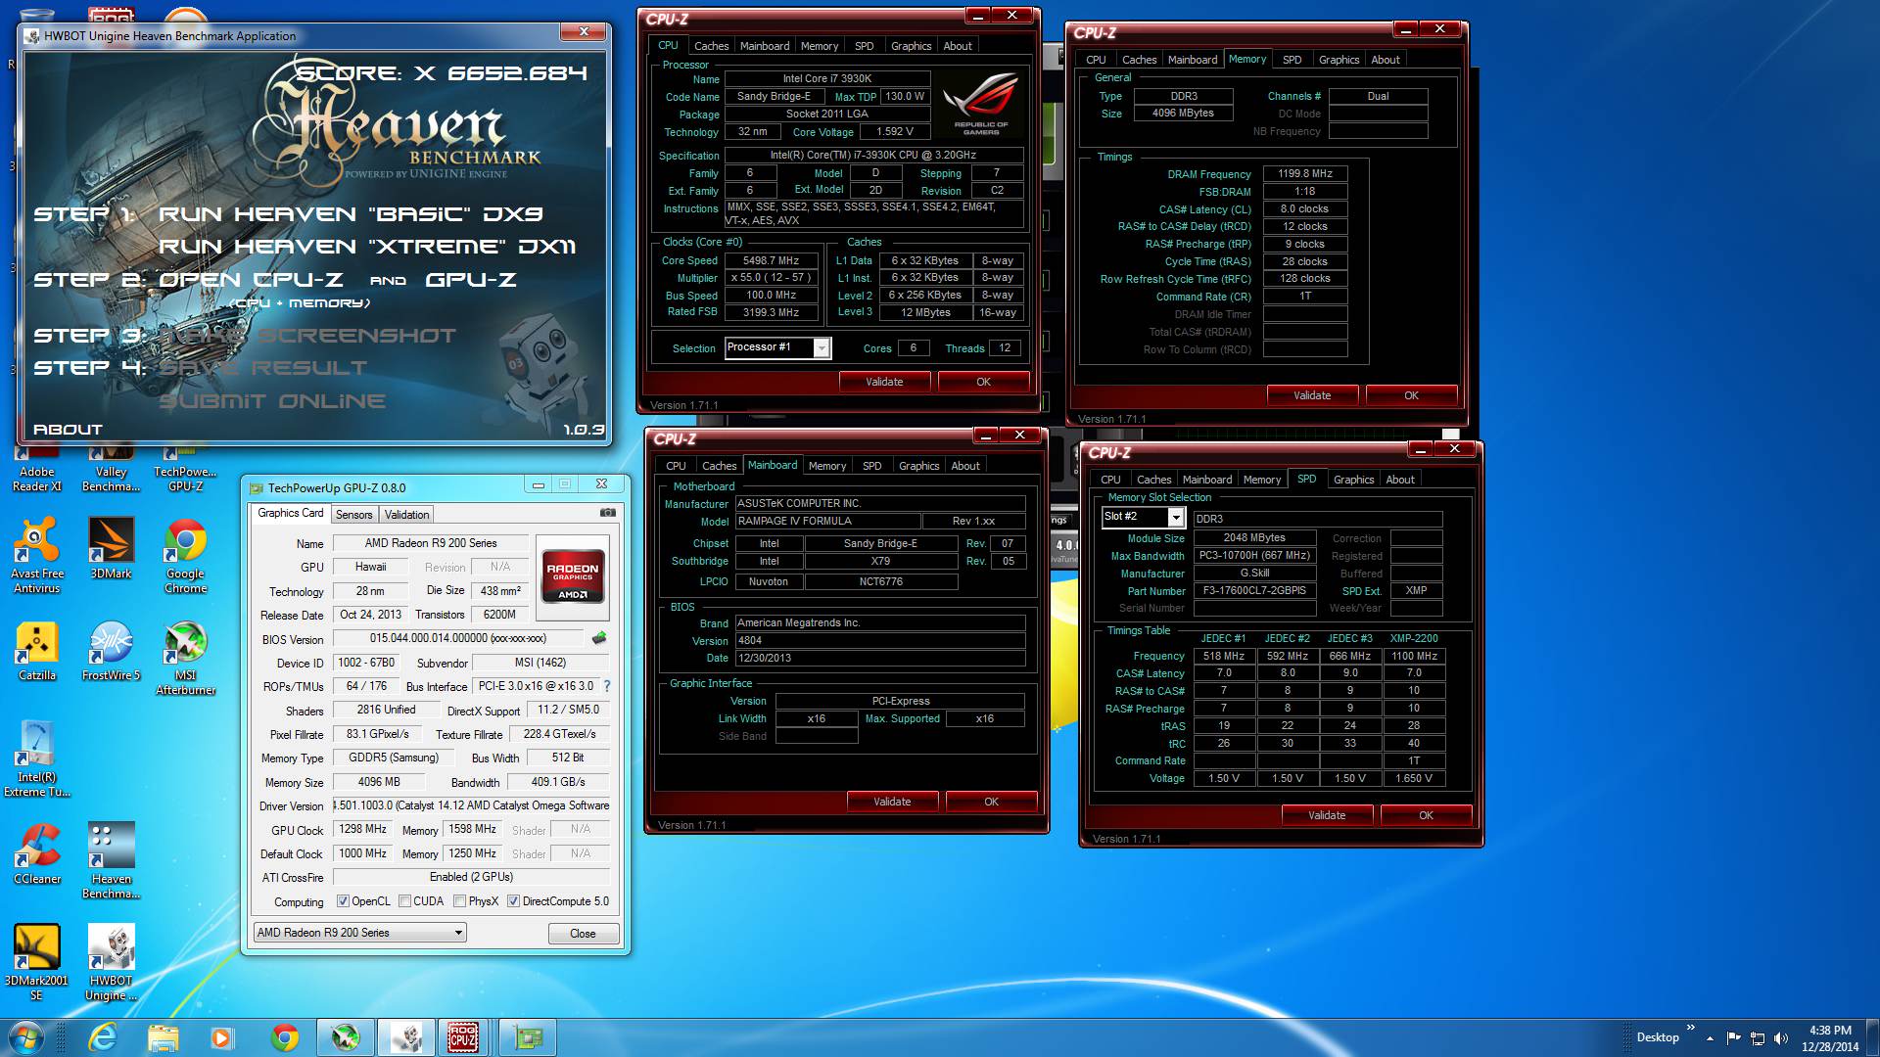
Task: Open HWBOT Unigine desktop shortcut
Action: coord(111,963)
